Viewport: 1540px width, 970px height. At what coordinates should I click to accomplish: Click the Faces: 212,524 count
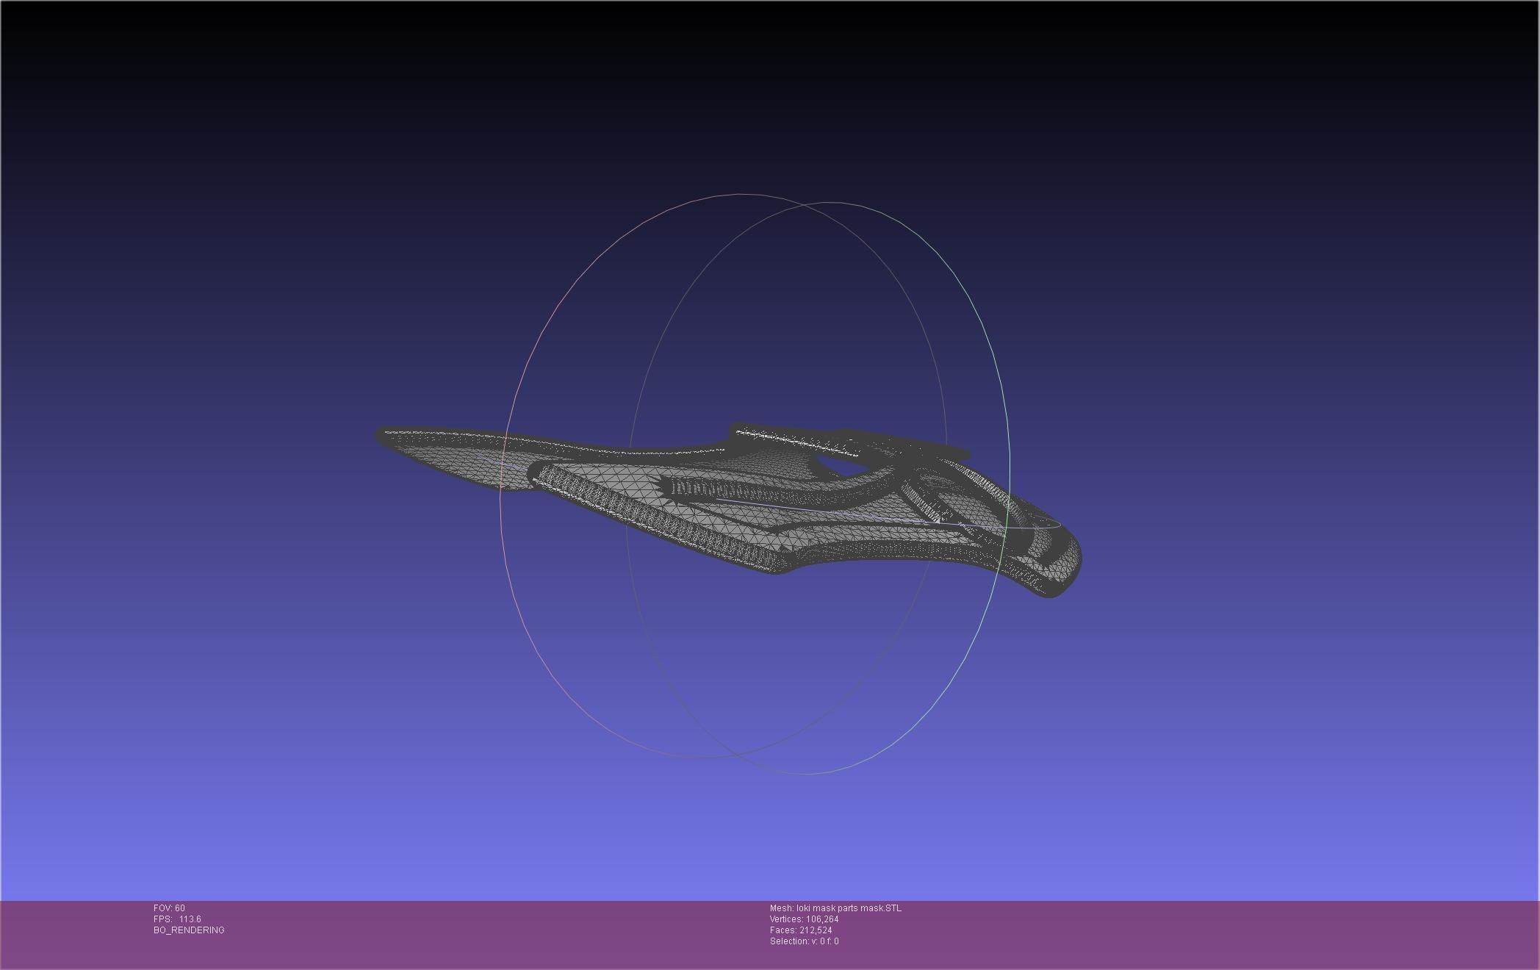pyautogui.click(x=801, y=930)
